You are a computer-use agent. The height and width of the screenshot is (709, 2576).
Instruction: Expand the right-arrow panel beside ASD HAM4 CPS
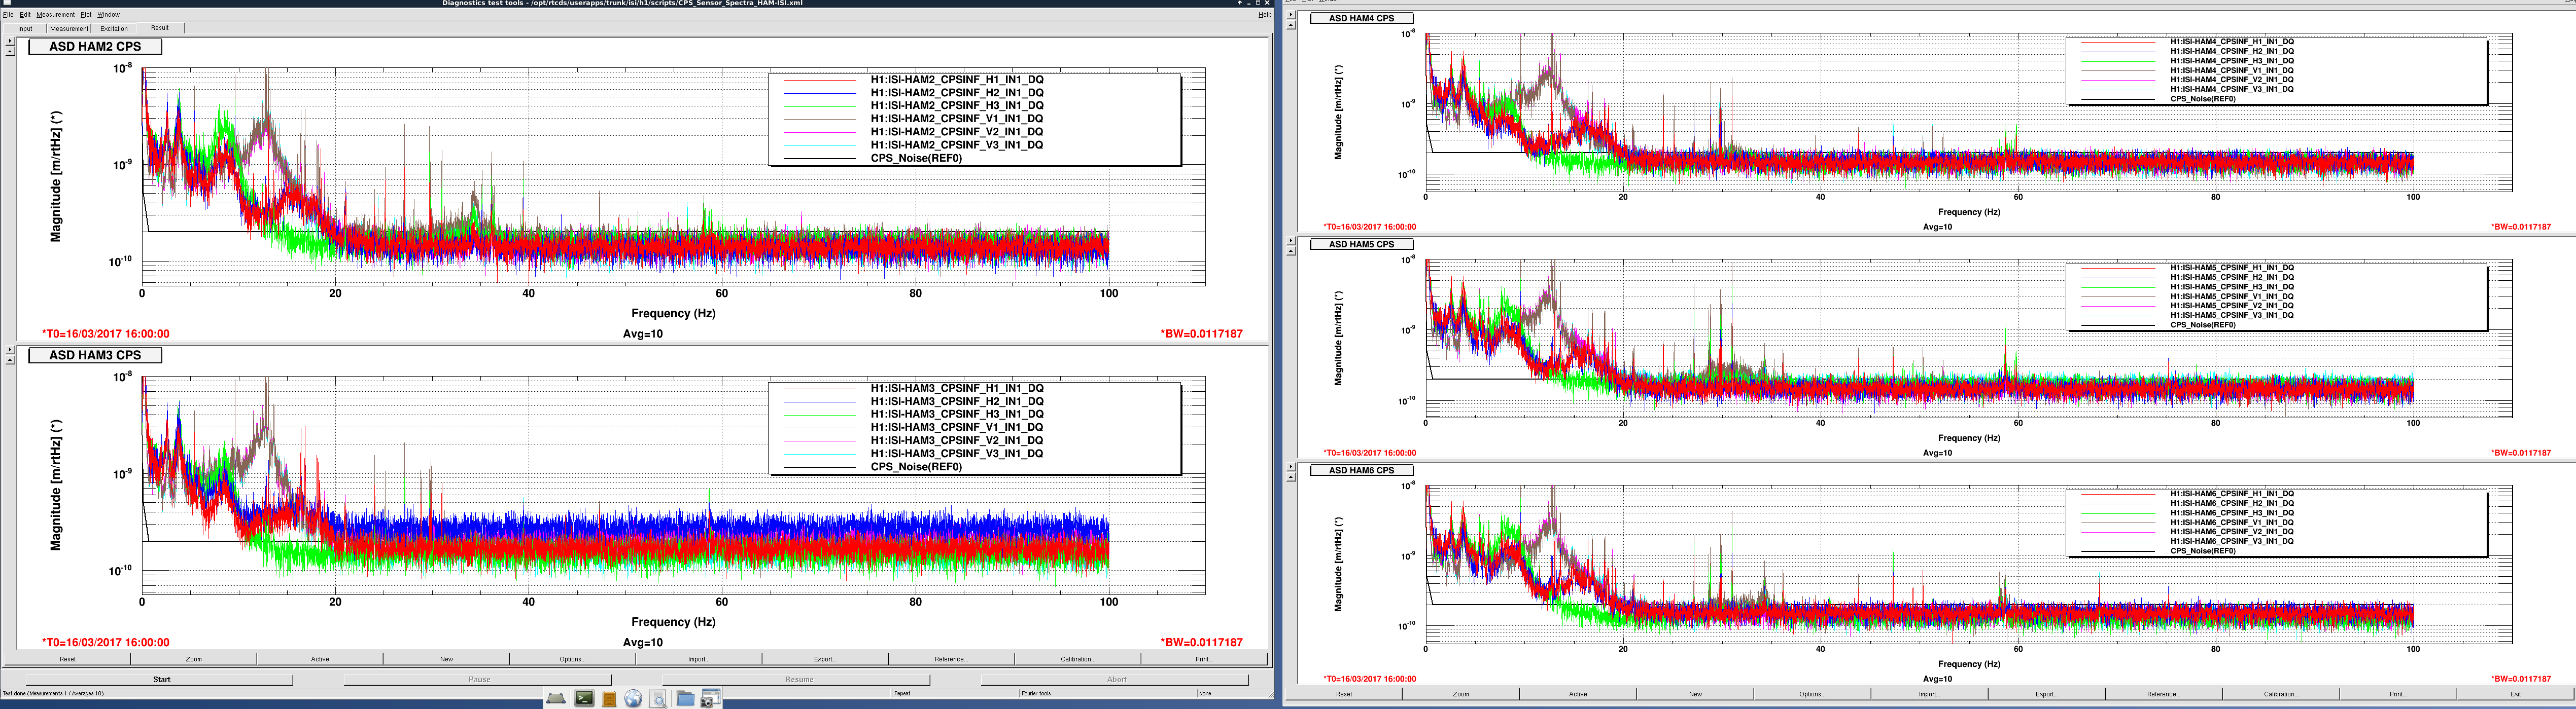click(1291, 15)
